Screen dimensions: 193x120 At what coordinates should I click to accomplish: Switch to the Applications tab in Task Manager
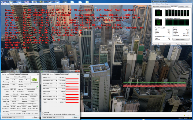pos(156,7)
